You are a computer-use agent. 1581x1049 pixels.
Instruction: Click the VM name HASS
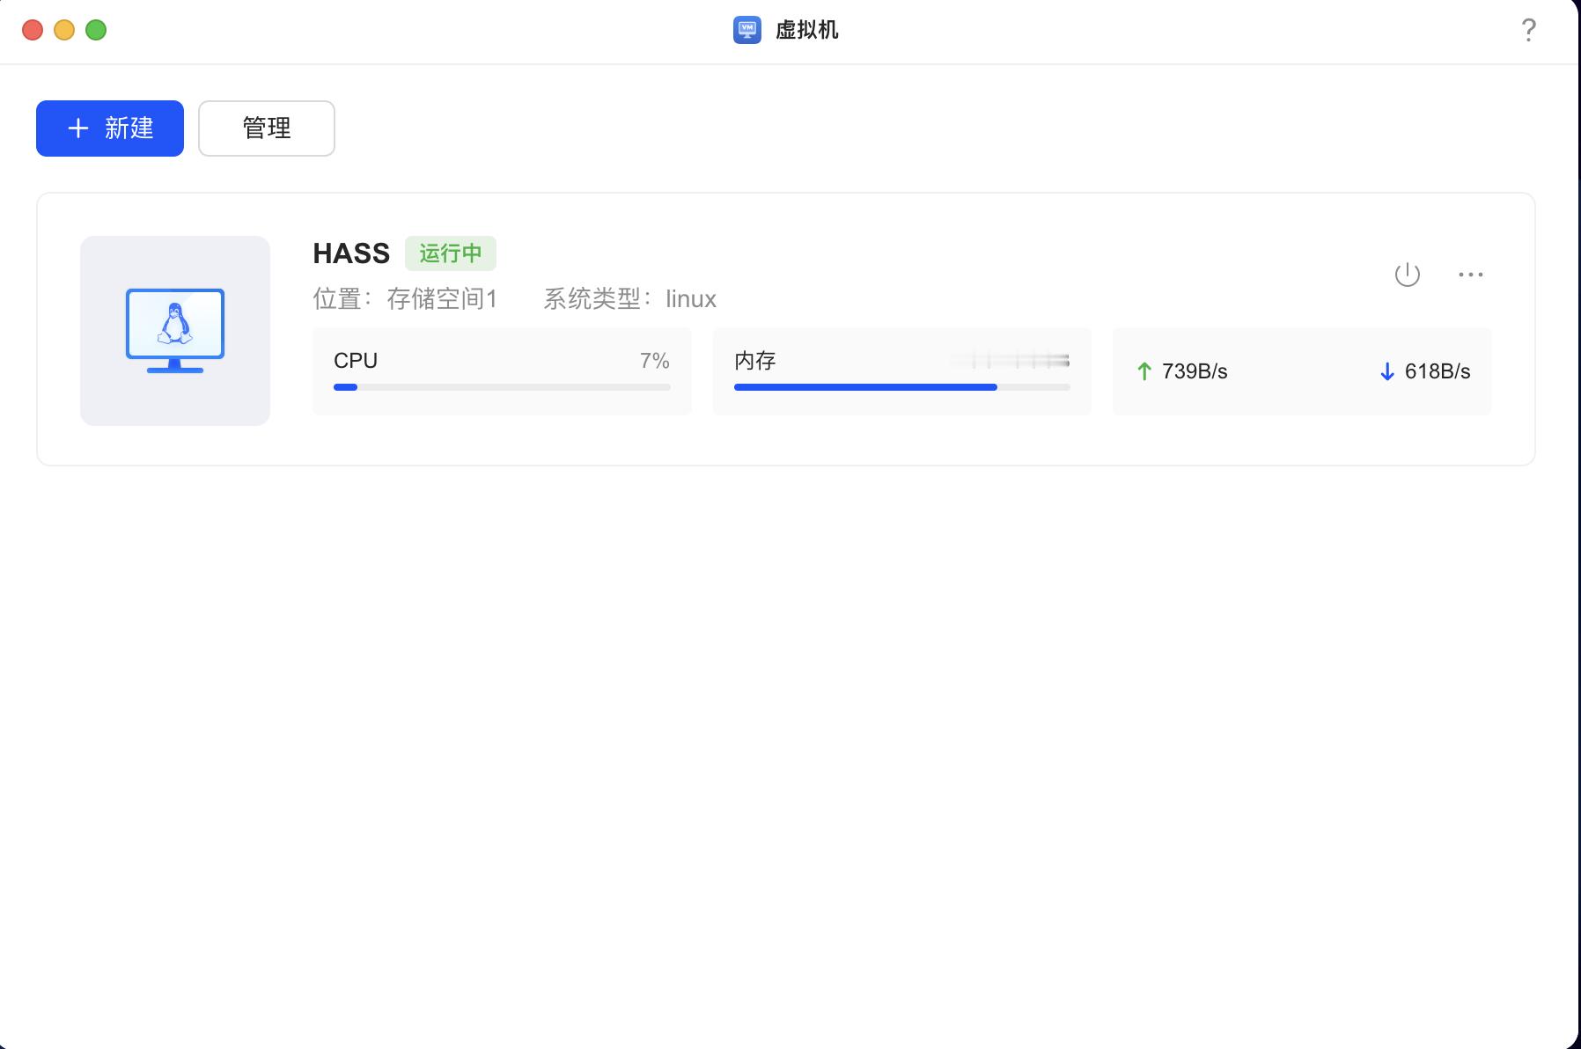351,253
